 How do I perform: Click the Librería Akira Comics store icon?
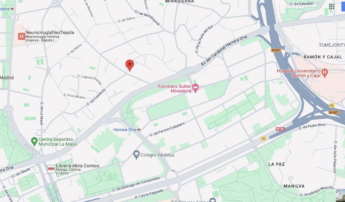coord(51,169)
